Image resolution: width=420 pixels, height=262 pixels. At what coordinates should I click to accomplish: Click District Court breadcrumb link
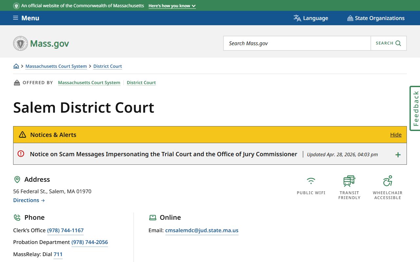pos(108,66)
